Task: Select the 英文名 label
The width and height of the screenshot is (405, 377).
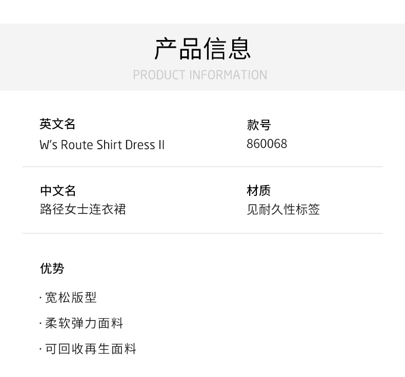Action: point(57,124)
